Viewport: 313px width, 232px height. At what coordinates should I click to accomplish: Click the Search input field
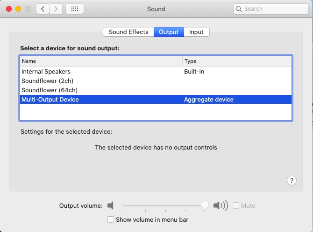pyautogui.click(x=271, y=9)
